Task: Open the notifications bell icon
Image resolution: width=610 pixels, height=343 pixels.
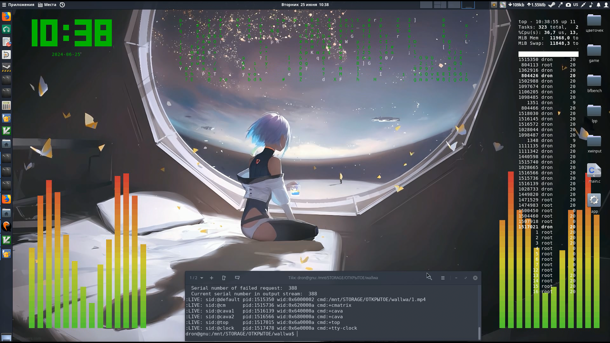Action: (x=599, y=5)
